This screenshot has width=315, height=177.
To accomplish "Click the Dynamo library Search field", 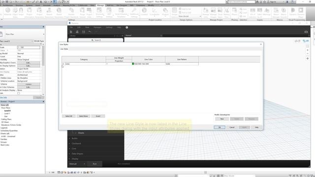I will (95, 40).
